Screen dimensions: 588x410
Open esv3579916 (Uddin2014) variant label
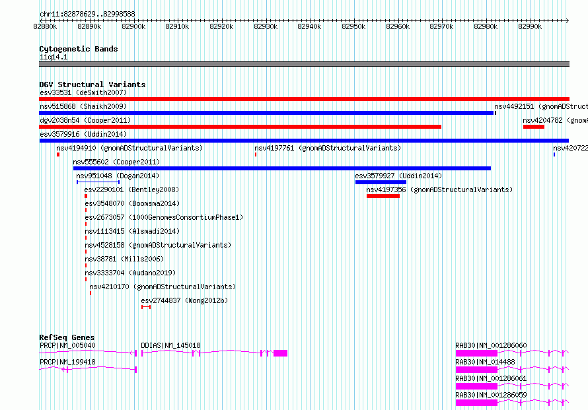83,134
